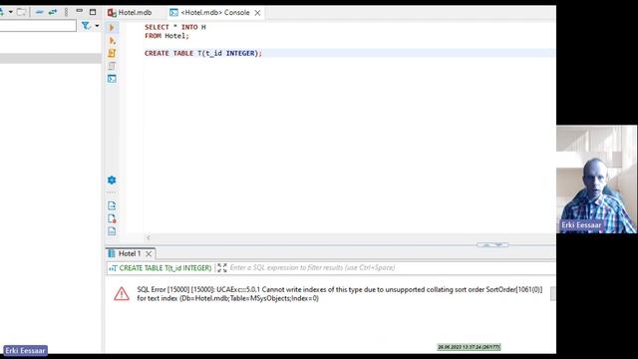Click the blue filter funnel icon
This screenshot has height=359, width=638.
tap(86, 26)
